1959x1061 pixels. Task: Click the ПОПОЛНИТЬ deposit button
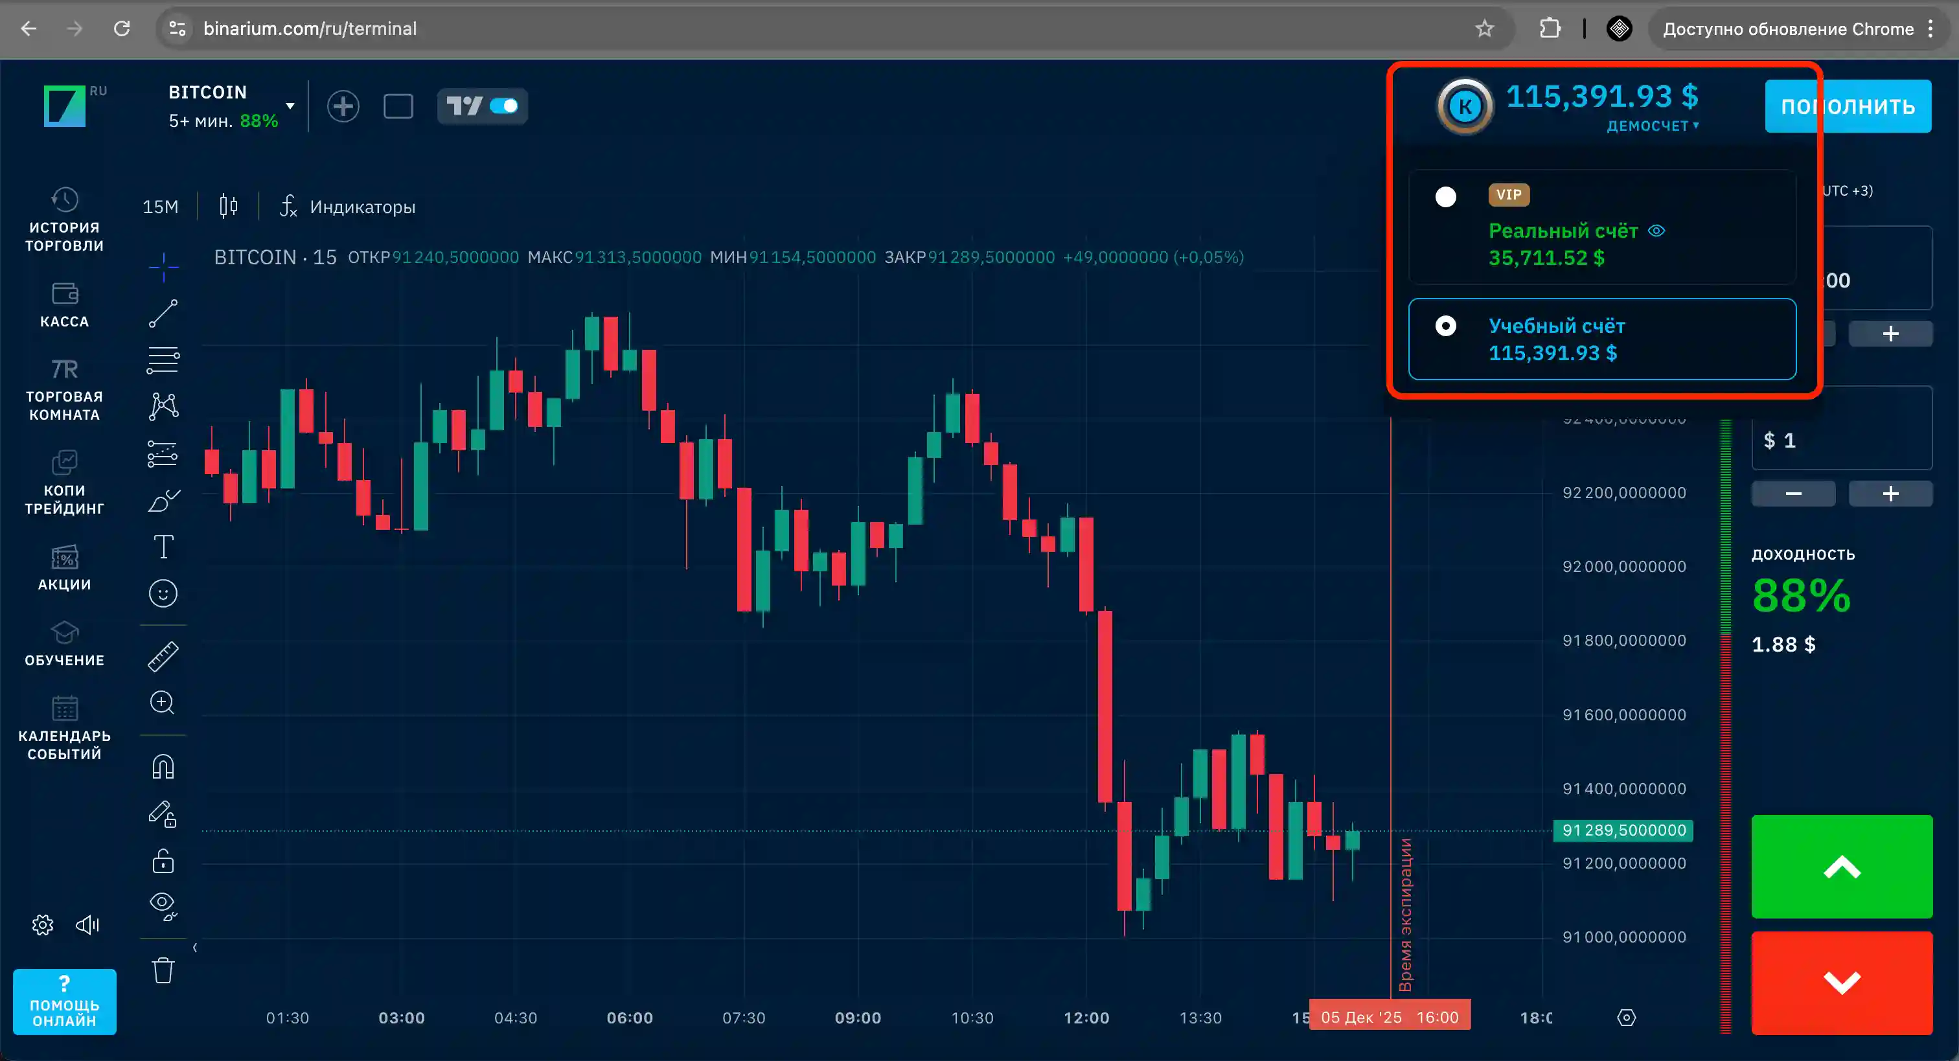click(x=1848, y=106)
